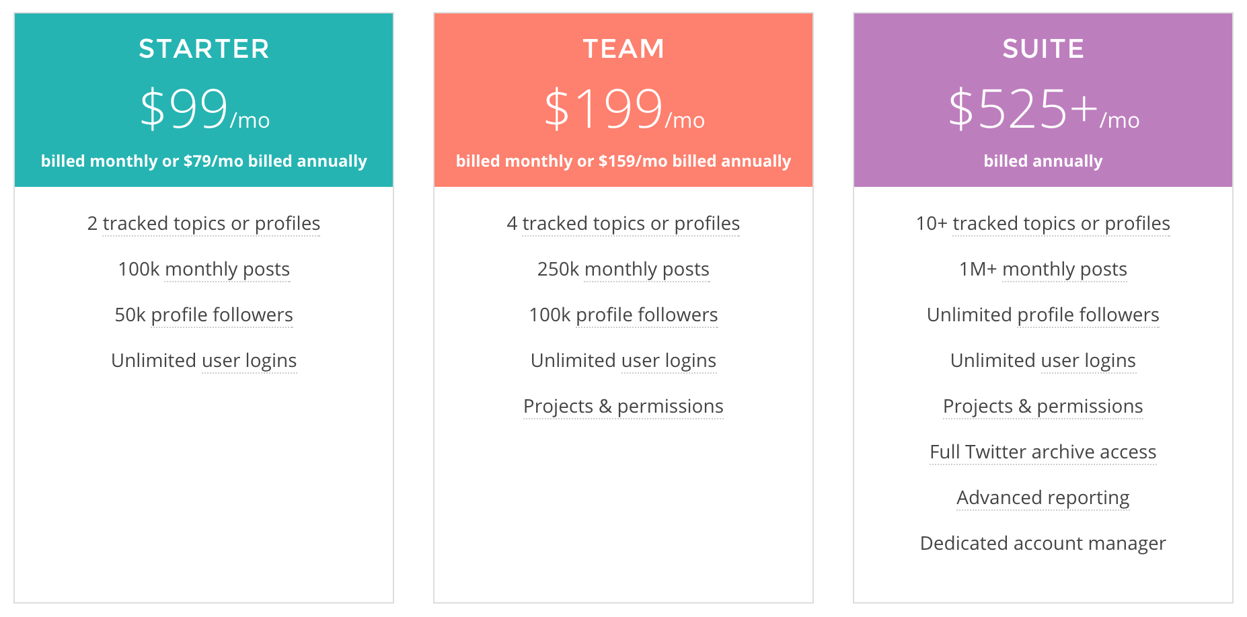Open '100k monthly posts' tooltip in Starter
The image size is (1247, 617).
point(204,270)
